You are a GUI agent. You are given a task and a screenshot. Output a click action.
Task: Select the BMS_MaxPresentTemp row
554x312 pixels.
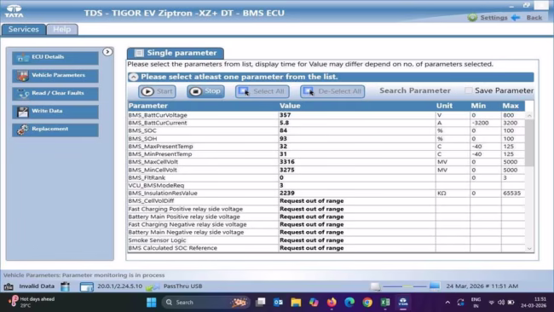pos(326,147)
